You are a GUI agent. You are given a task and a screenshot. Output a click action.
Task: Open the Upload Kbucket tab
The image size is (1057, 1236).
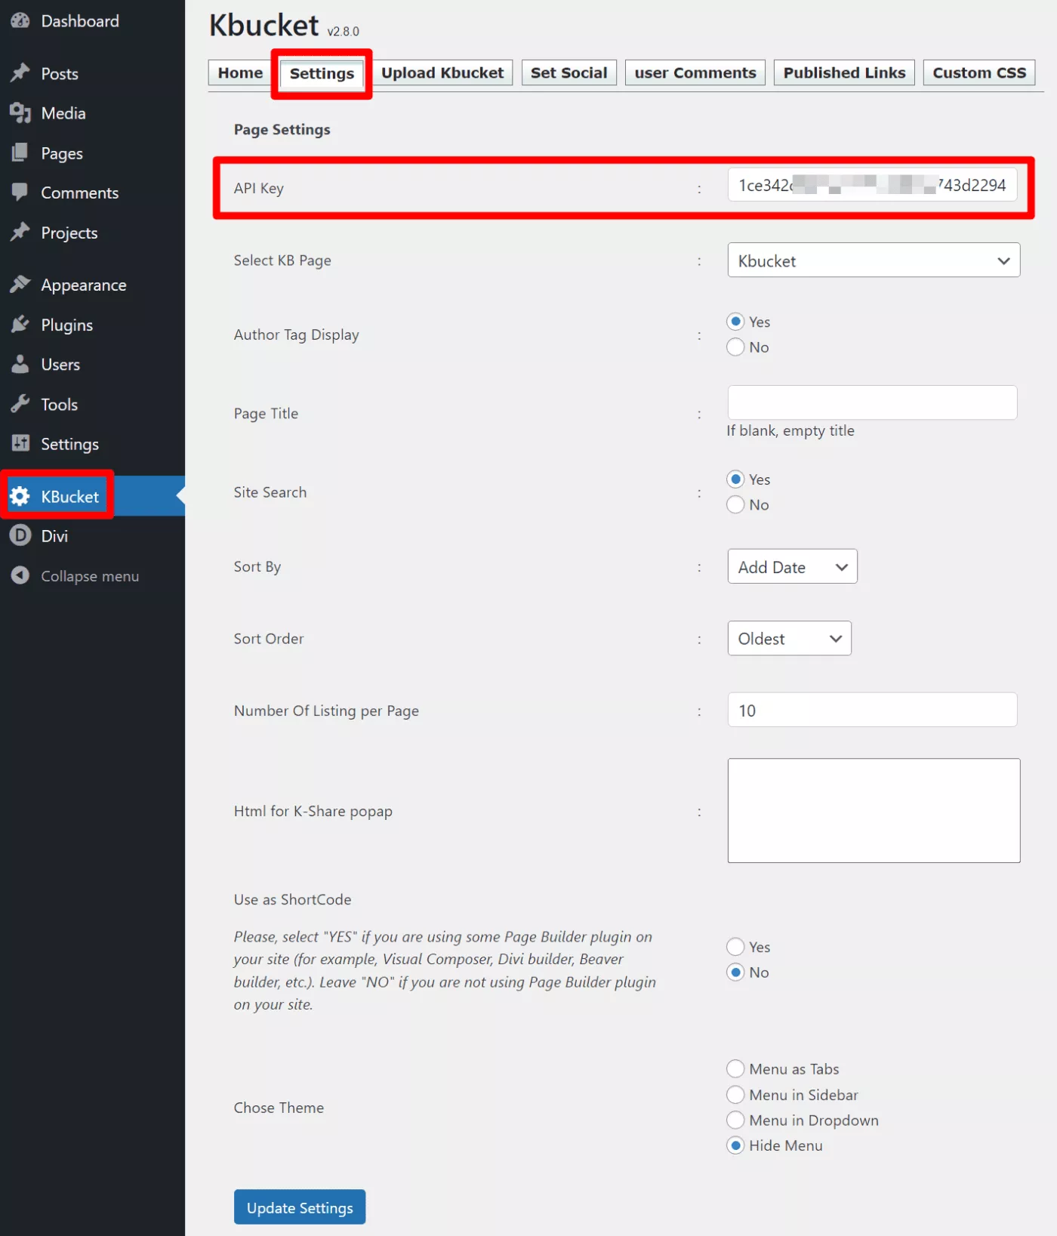coord(442,73)
